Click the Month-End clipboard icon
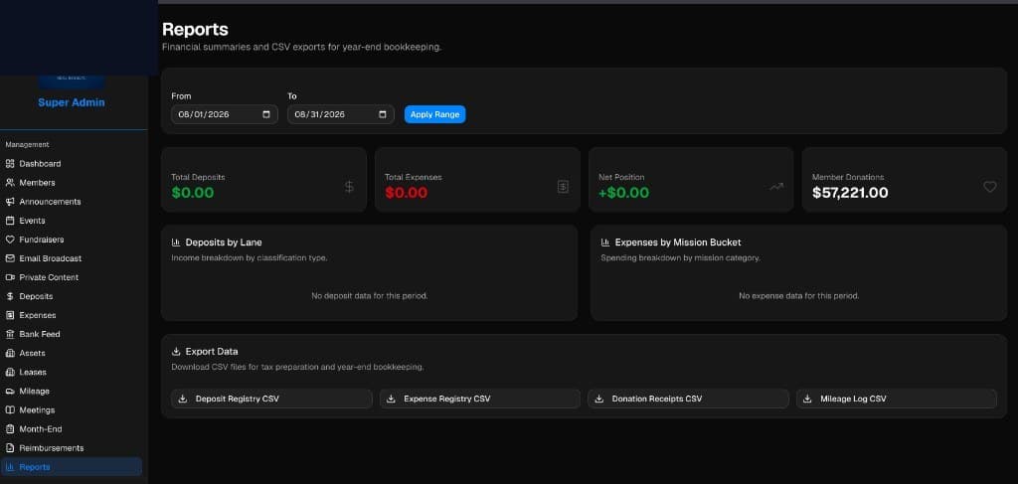Image resolution: width=1018 pixels, height=484 pixels. [10, 429]
